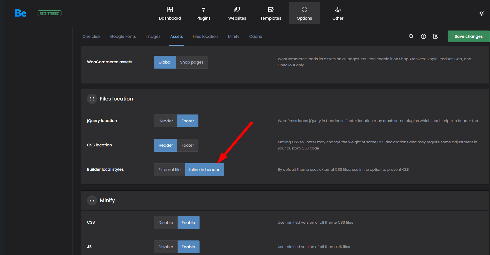Click the Minify section heading

[107, 200]
